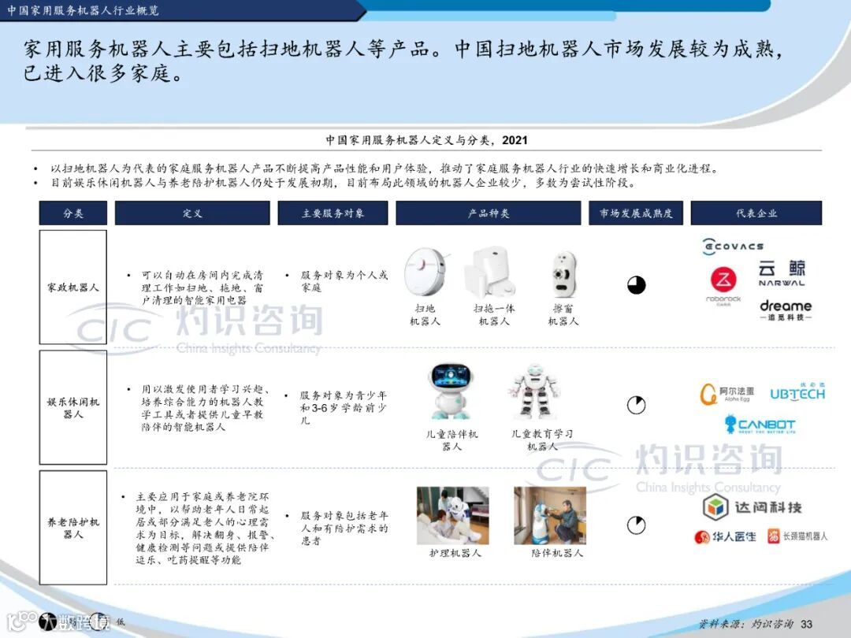
Task: Select the 娱乐休闲机器人 category cell
Action: coord(72,407)
